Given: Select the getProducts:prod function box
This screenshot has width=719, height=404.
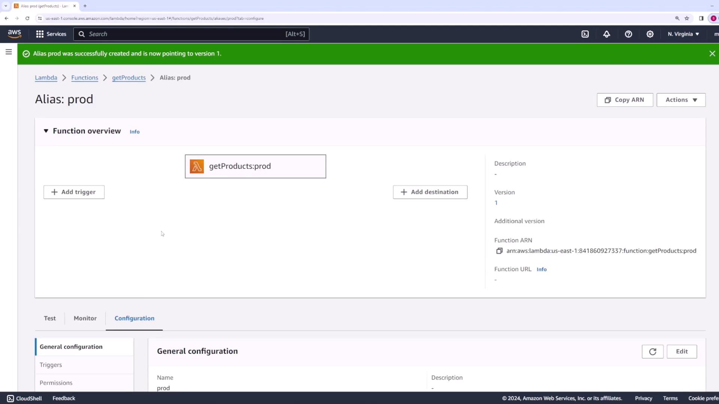Looking at the screenshot, I should click(x=255, y=166).
